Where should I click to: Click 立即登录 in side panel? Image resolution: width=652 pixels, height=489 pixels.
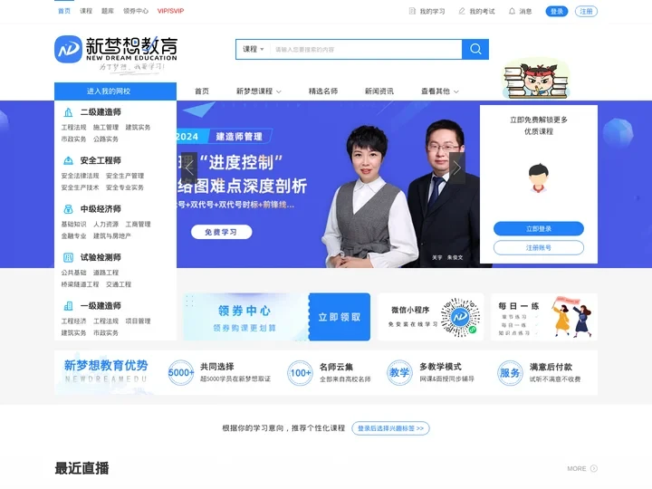(539, 229)
